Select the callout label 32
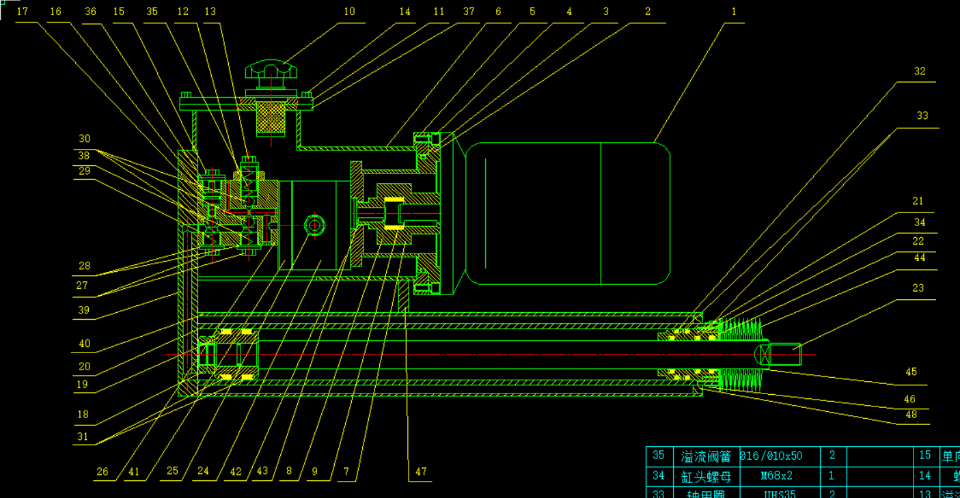Screen dimensions: 960x498 (x=920, y=71)
